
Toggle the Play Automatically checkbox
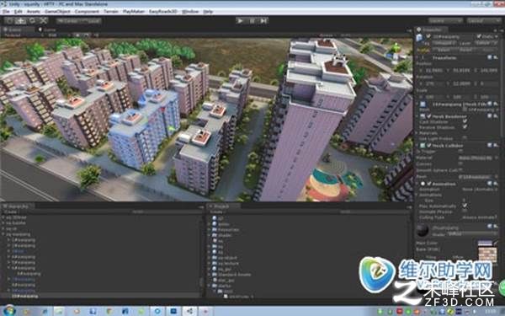[x=465, y=206]
